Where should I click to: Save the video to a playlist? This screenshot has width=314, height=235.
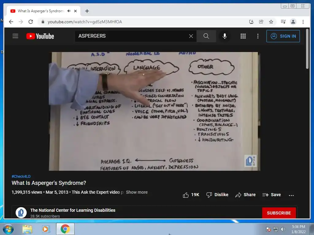coord(272,195)
